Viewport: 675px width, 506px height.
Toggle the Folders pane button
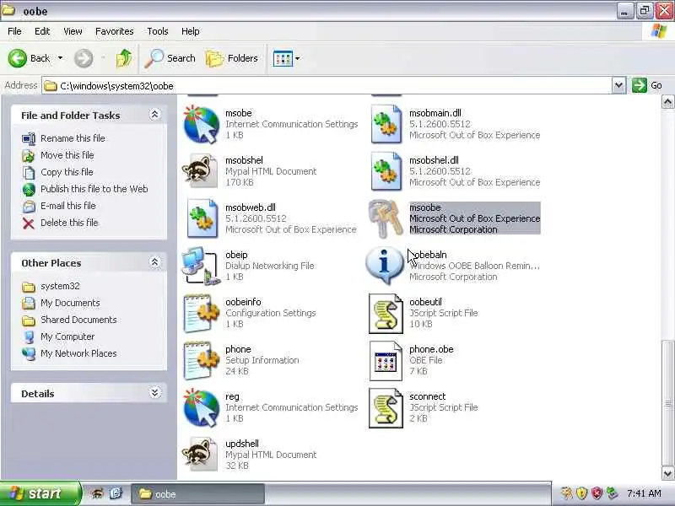[231, 58]
